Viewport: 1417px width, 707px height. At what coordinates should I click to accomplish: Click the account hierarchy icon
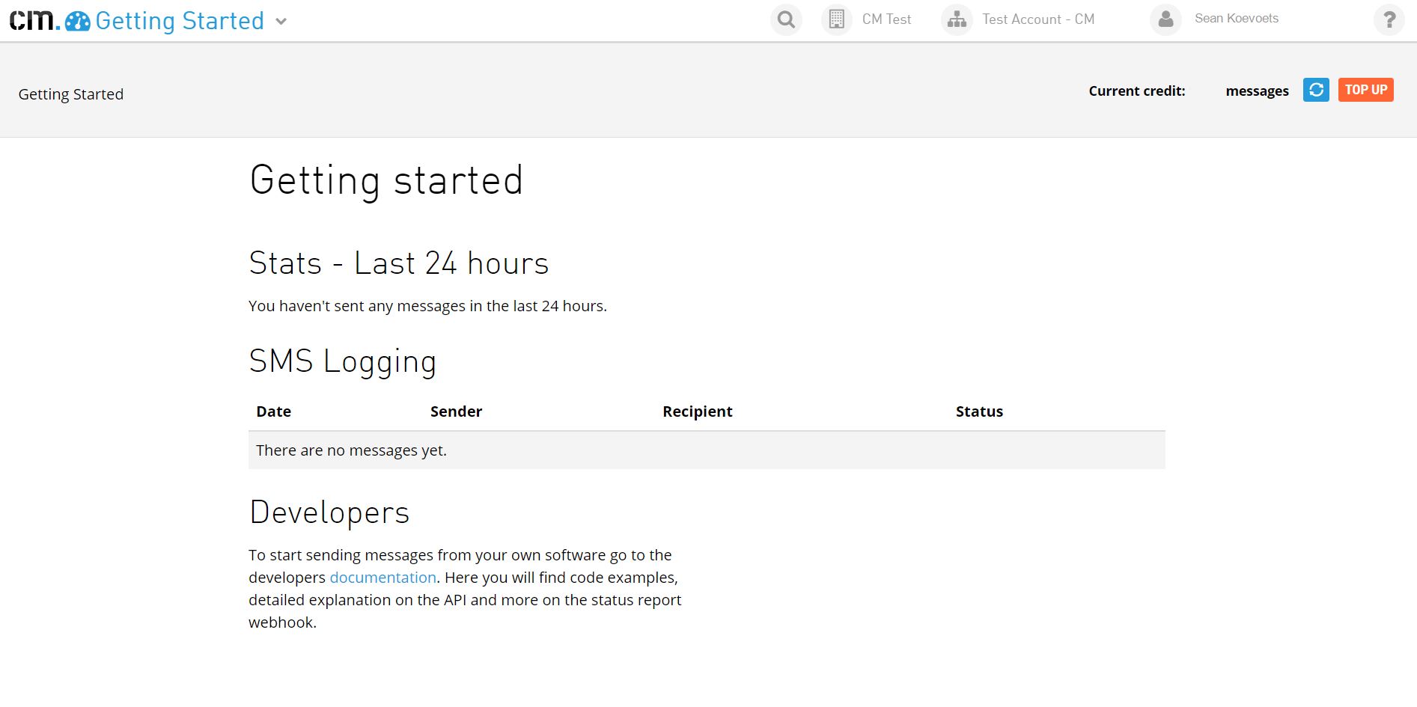(x=957, y=19)
